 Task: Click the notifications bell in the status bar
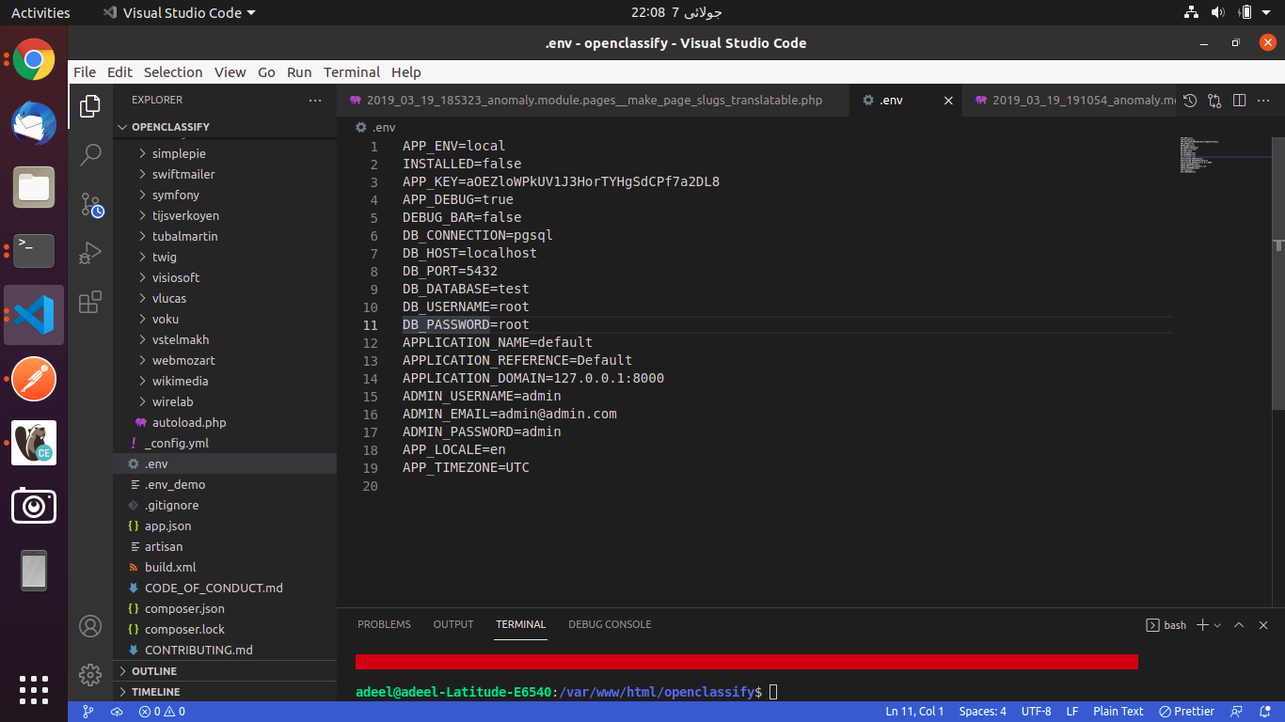1265,712
